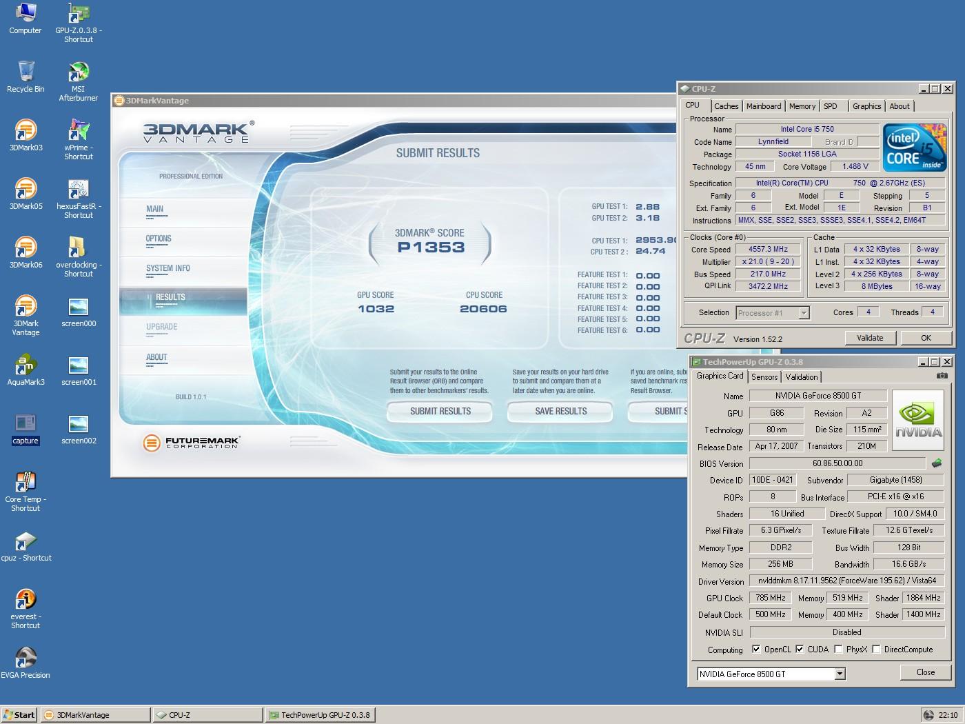965x724 pixels.
Task: Launch AquaMark3 desktop icon
Action: [x=26, y=370]
